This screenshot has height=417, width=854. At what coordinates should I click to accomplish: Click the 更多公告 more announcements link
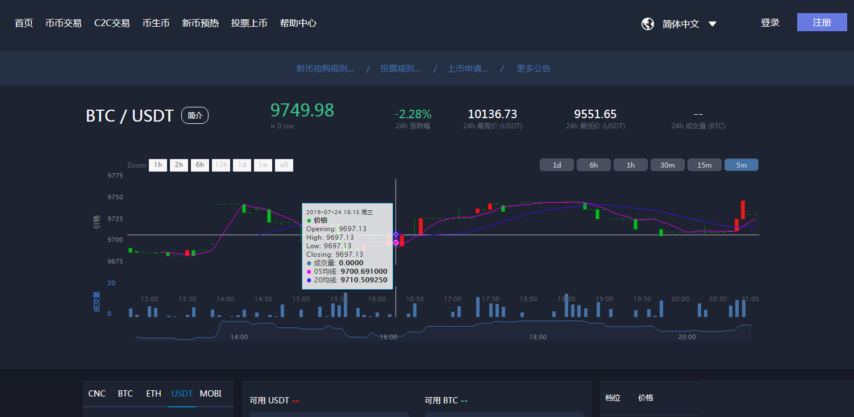click(x=533, y=69)
